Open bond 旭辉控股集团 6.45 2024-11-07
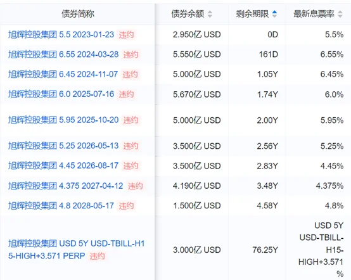The width and height of the screenshot is (351, 280). click(63, 74)
